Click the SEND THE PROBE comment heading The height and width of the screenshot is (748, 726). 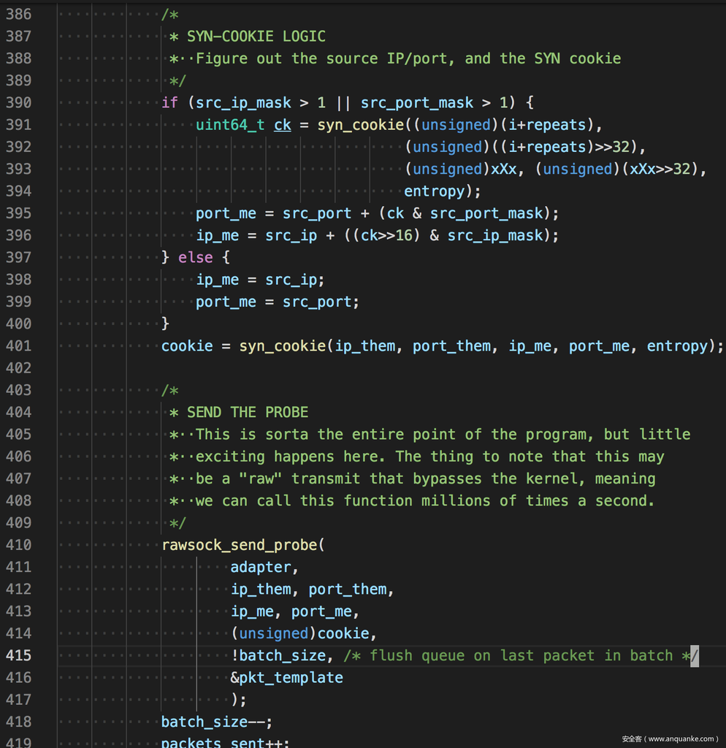248,412
